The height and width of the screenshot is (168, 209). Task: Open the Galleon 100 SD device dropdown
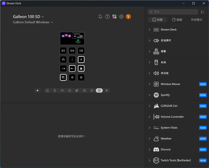coord(28,17)
